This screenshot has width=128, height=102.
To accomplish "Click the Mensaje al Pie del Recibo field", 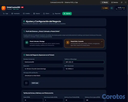I will coord(64,75).
